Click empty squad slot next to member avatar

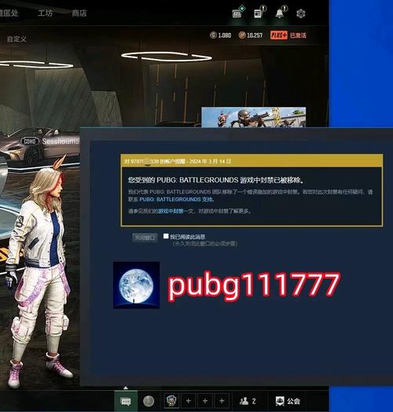[x=189, y=401]
